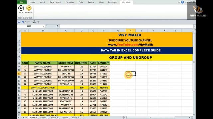Click into the formula bar field
The height and width of the screenshot is (119, 213).
(x=126, y=26)
